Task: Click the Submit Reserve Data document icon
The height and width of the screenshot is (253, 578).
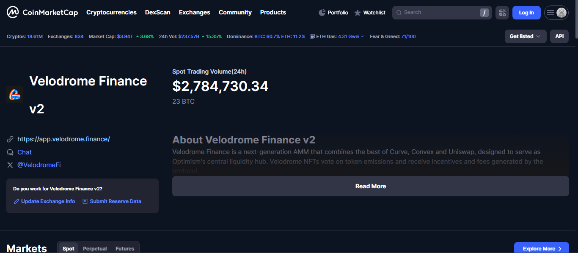Action: [85, 201]
